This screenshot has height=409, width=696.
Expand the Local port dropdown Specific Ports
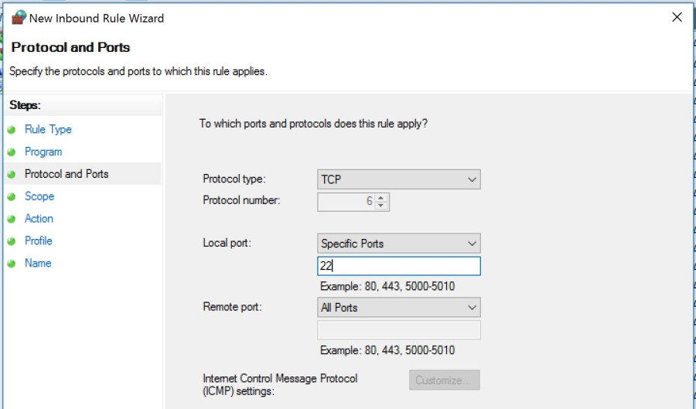click(398, 243)
